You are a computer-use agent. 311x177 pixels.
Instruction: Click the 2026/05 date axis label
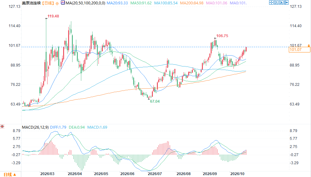101,174
